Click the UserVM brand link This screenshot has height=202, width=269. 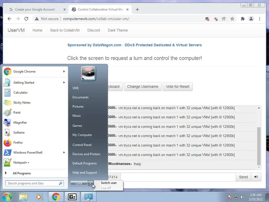click(x=16, y=30)
